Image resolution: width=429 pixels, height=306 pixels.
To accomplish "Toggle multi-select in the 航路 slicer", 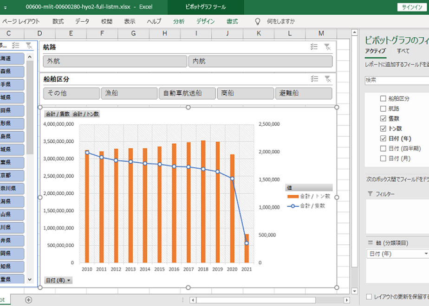I will tap(314, 47).
